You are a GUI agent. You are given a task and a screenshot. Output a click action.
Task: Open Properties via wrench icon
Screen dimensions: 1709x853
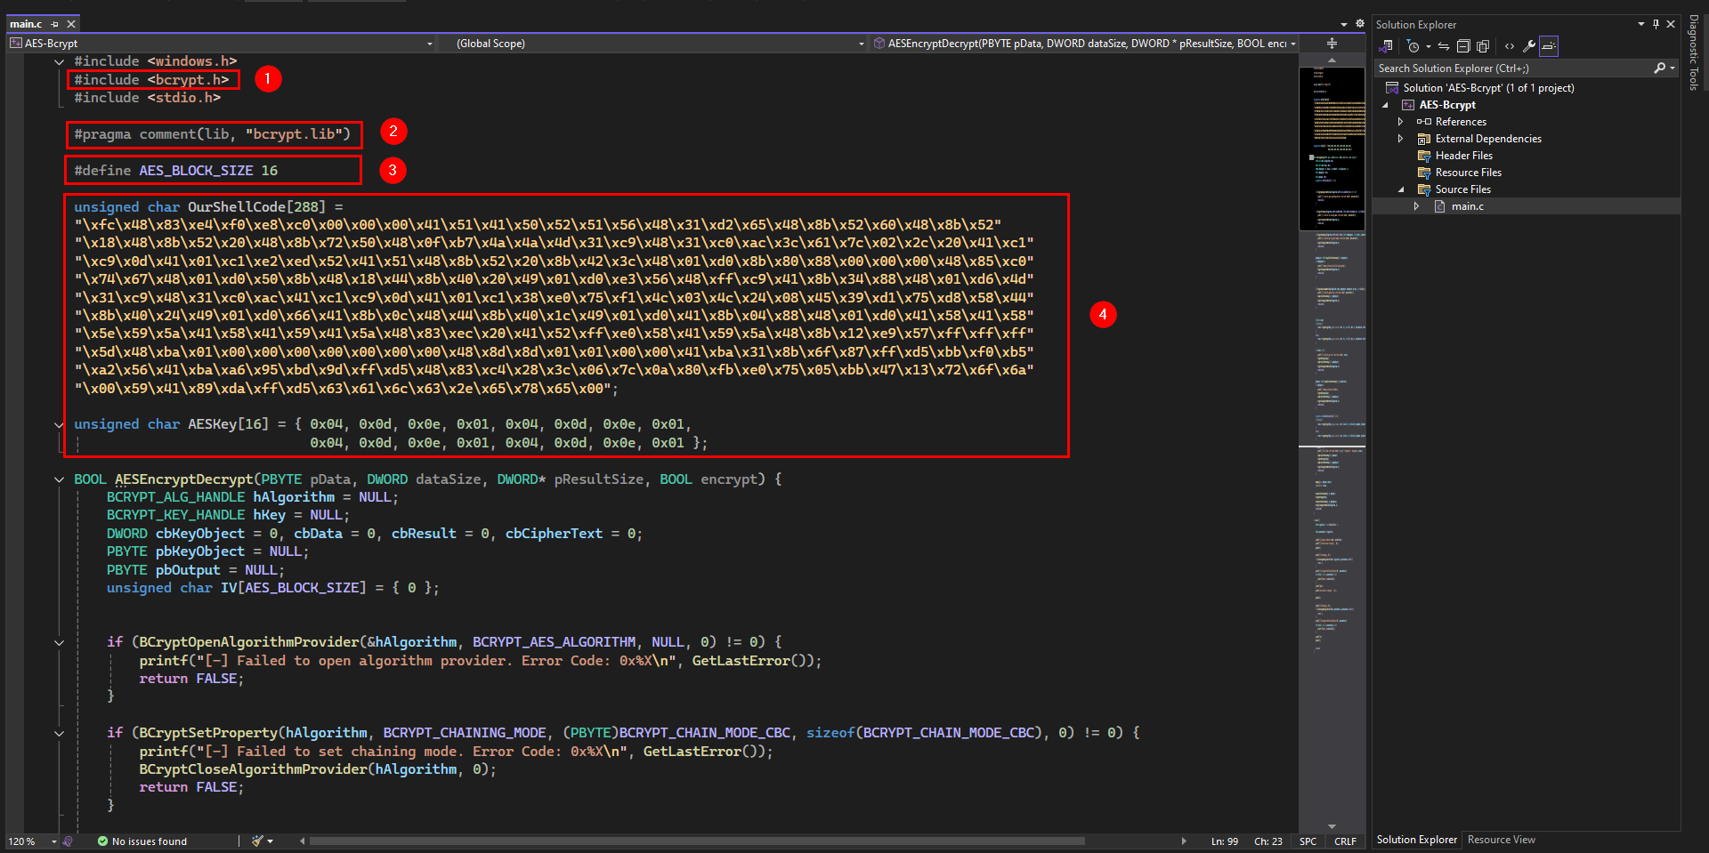tap(1529, 46)
